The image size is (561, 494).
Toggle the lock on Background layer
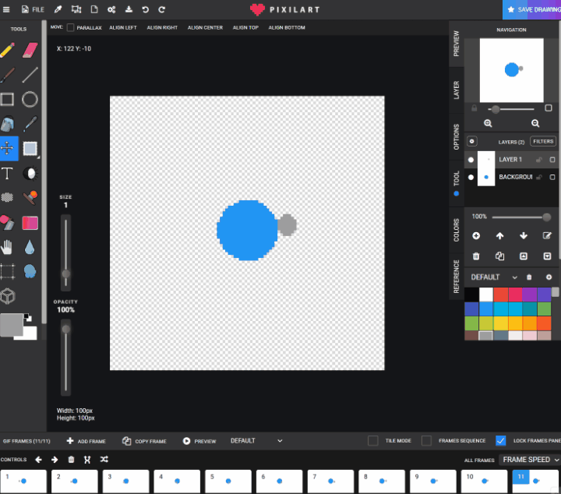click(x=539, y=177)
